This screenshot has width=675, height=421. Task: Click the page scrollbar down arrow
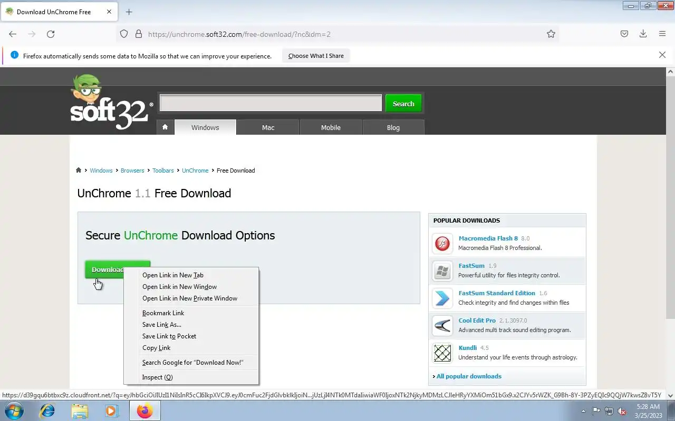tap(671, 395)
